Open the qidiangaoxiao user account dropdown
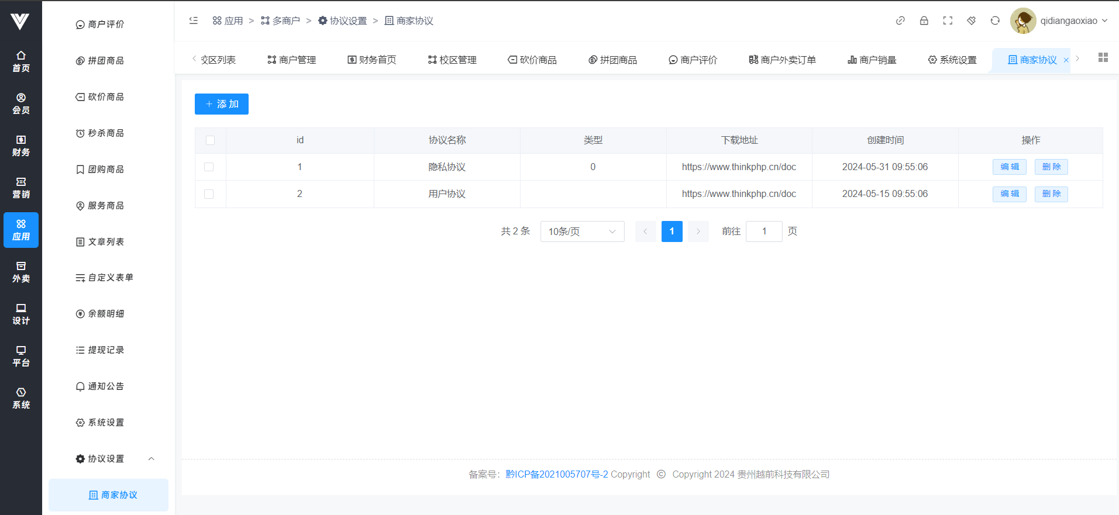 click(x=1059, y=20)
